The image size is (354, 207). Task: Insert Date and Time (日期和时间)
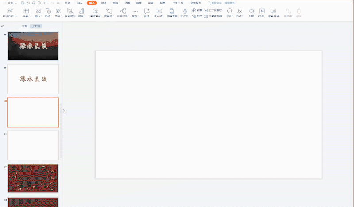[x=213, y=16]
